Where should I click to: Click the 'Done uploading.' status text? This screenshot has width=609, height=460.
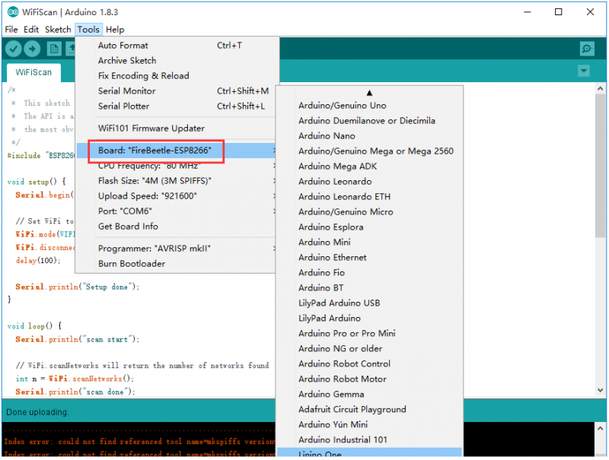[x=37, y=412]
